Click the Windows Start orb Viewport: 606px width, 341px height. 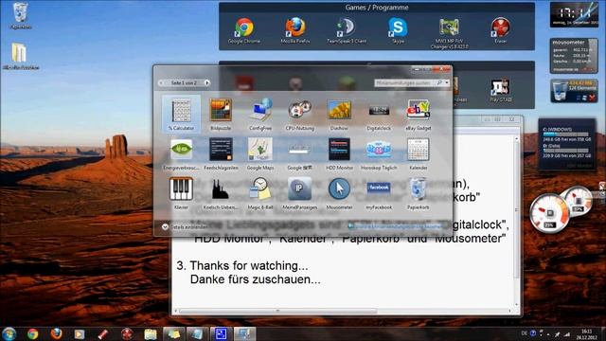click(x=9, y=333)
